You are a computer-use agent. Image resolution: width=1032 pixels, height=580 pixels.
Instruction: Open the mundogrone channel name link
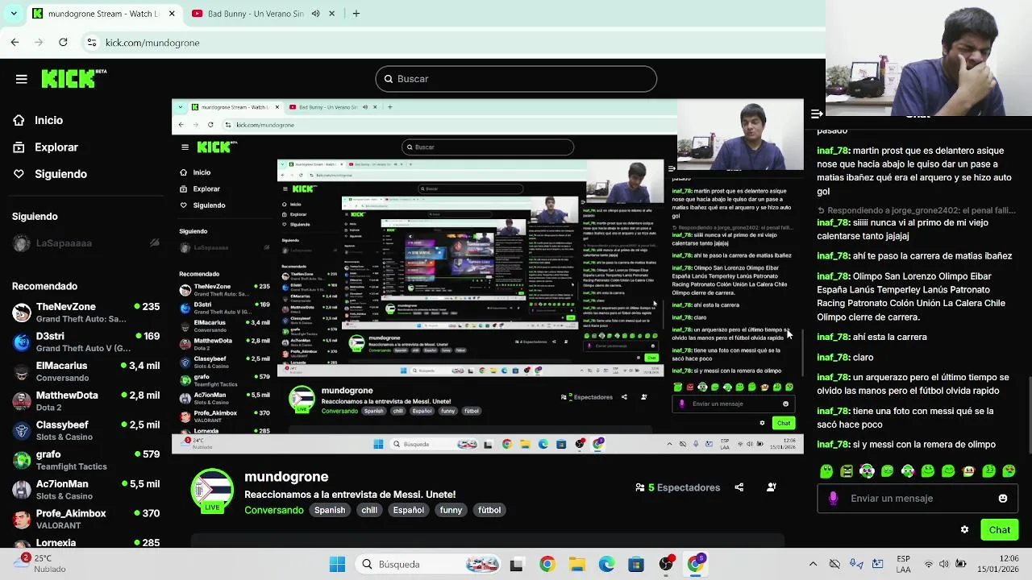coord(286,477)
